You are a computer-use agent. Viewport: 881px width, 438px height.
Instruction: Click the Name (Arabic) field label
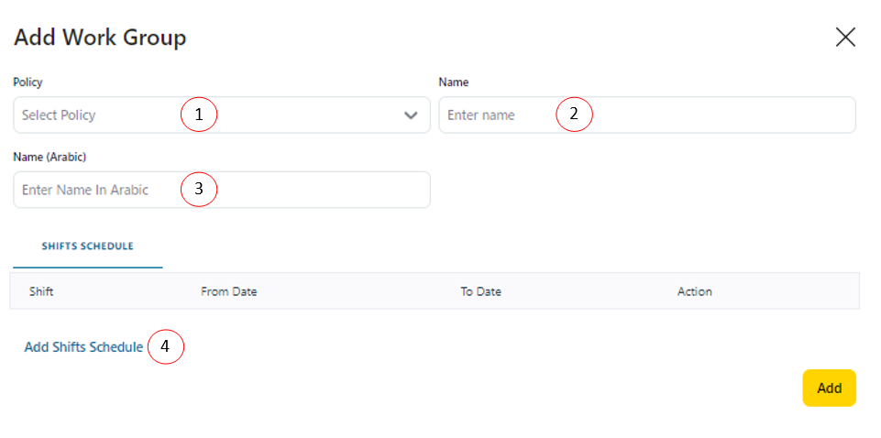tap(50, 157)
